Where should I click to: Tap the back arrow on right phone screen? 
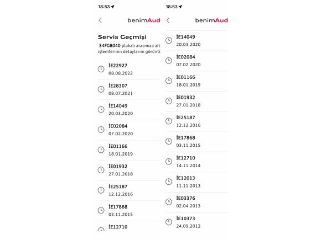tap(168, 20)
